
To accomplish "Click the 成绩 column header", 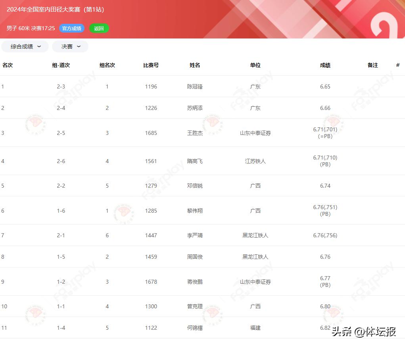I will click(x=325, y=65).
